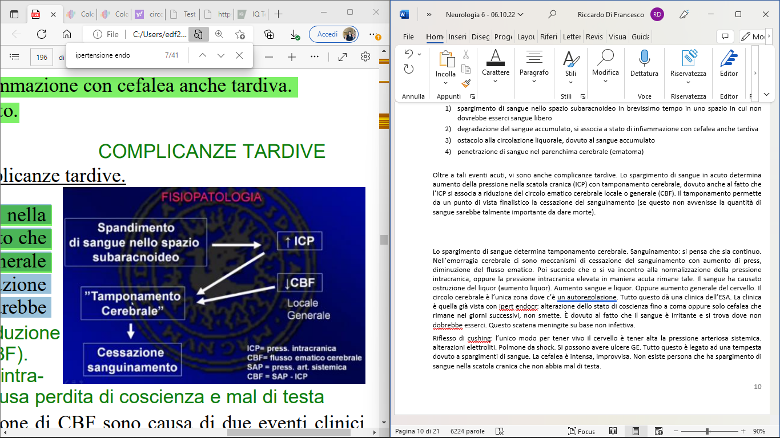Click the Format Painter brush icon
The width and height of the screenshot is (780, 438).
(466, 83)
